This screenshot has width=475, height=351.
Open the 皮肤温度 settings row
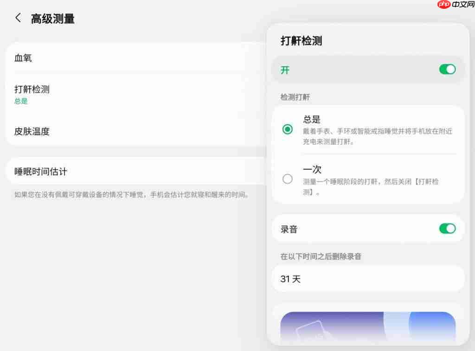point(136,131)
